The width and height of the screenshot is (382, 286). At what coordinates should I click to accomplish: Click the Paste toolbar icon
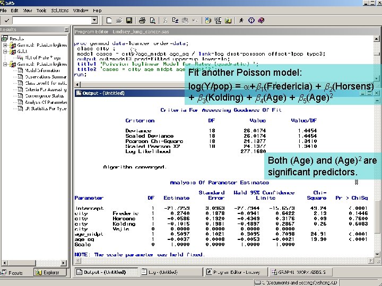pyautogui.click(x=185, y=21)
